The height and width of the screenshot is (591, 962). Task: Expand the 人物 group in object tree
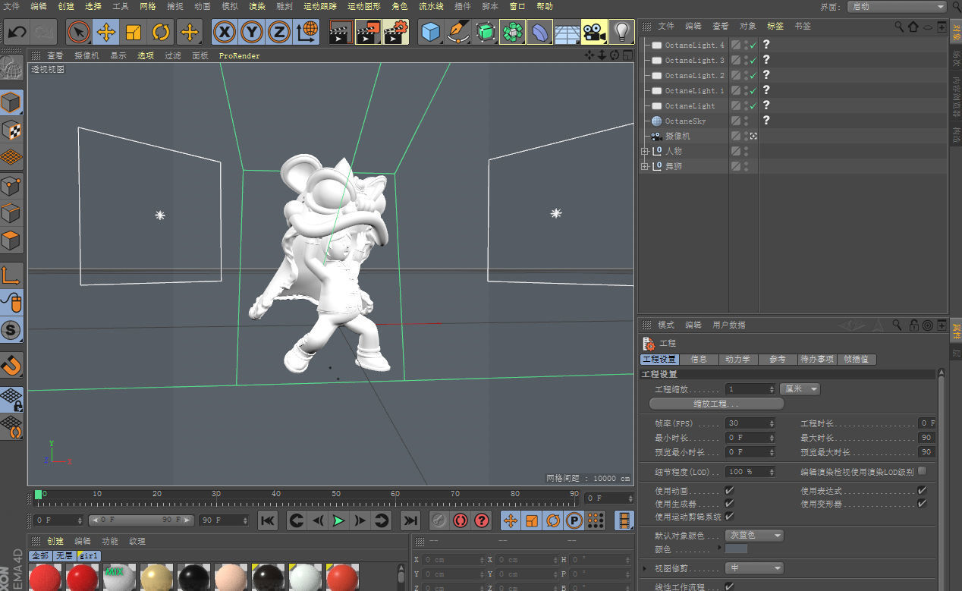point(644,152)
